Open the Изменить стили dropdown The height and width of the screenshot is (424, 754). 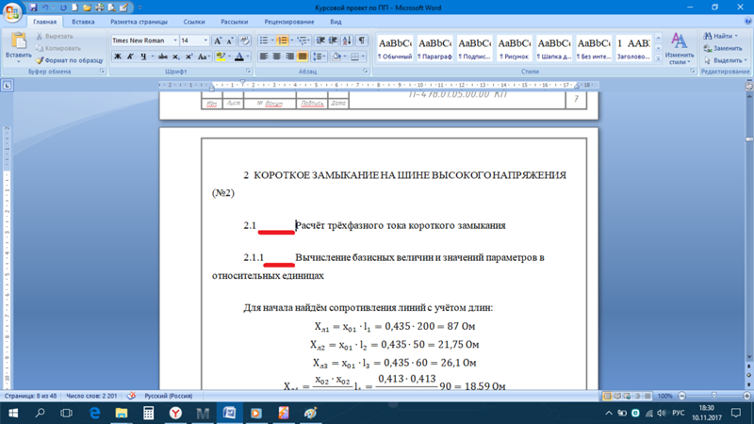coord(679,48)
